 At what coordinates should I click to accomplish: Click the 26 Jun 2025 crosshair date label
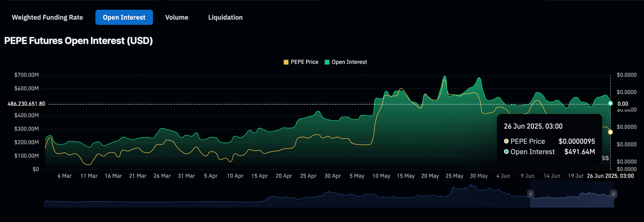click(610, 176)
